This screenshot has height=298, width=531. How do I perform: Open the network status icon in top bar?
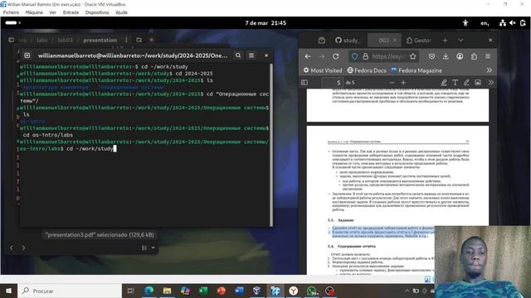coord(503,23)
